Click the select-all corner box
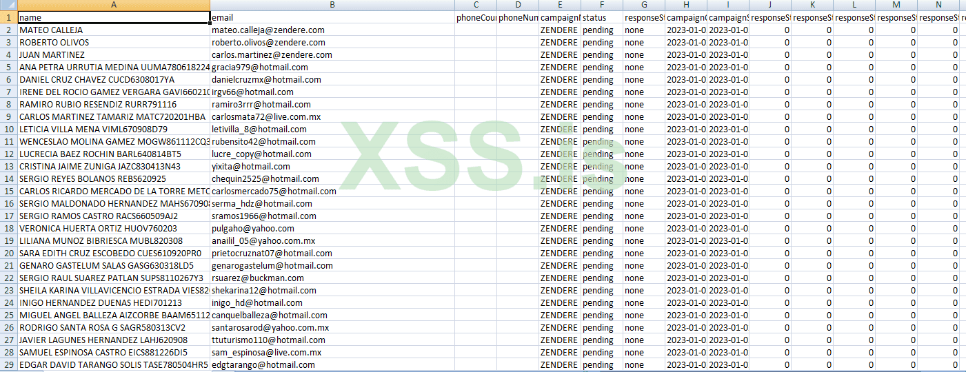This screenshot has height=372, width=966. point(8,5)
